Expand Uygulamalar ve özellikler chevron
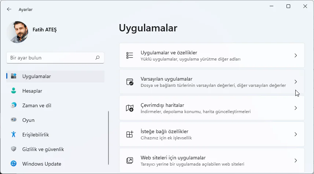This screenshot has height=174, width=314. 296,55
